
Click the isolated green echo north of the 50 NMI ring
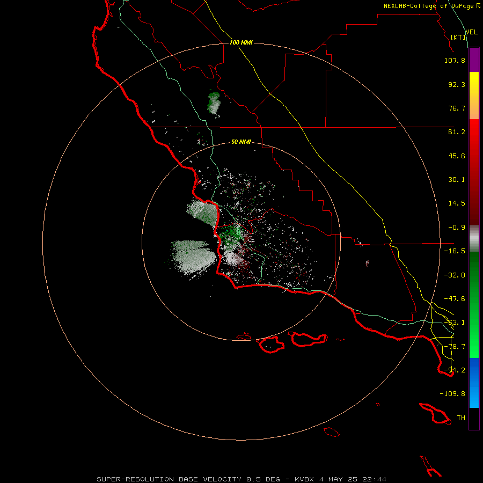pos(214,103)
